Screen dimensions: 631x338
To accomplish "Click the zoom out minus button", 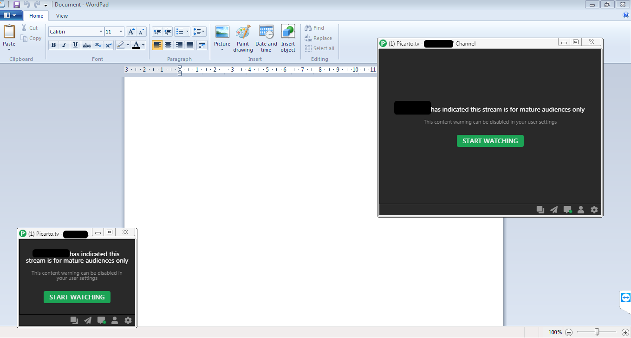I will (x=568, y=332).
